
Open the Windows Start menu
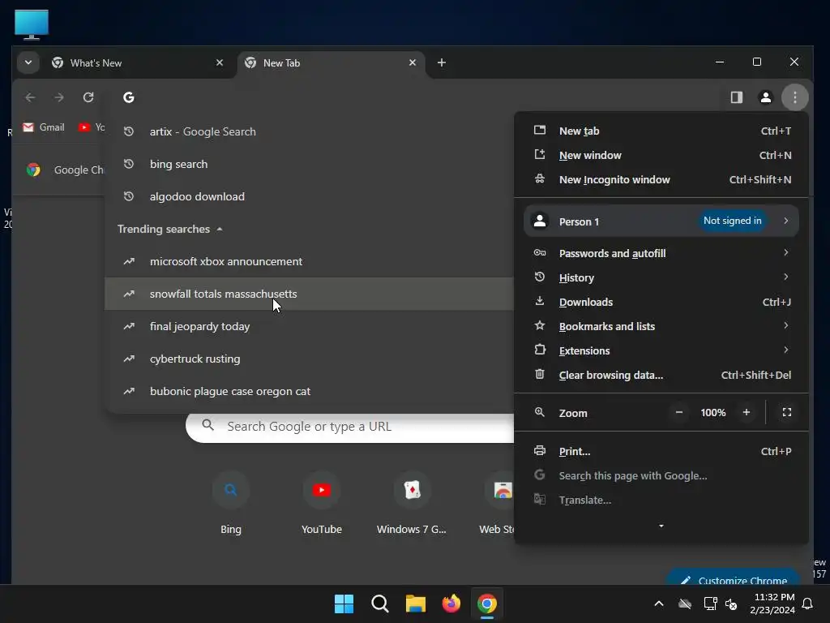(344, 604)
